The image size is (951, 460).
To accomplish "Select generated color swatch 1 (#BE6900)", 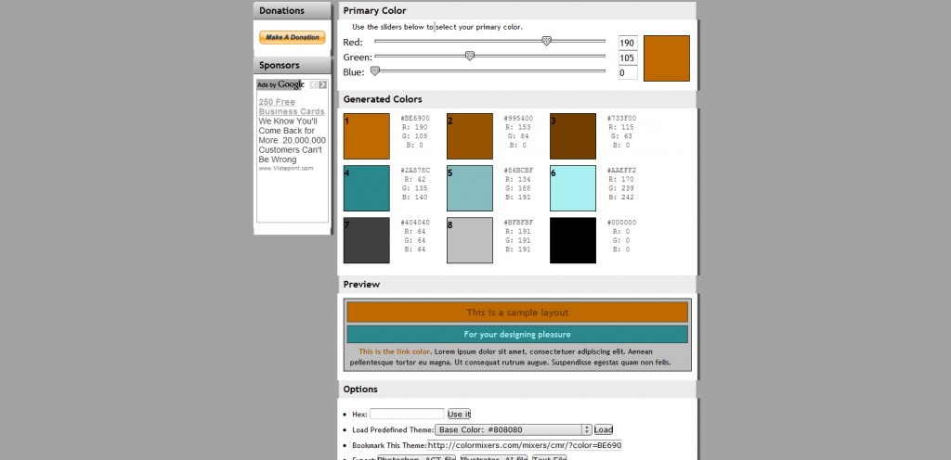I will coord(366,136).
